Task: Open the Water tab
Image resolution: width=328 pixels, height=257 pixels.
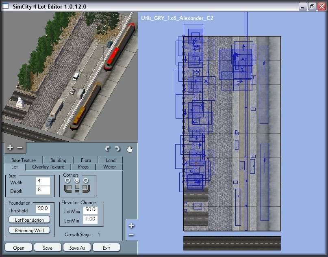Action: (x=109, y=167)
